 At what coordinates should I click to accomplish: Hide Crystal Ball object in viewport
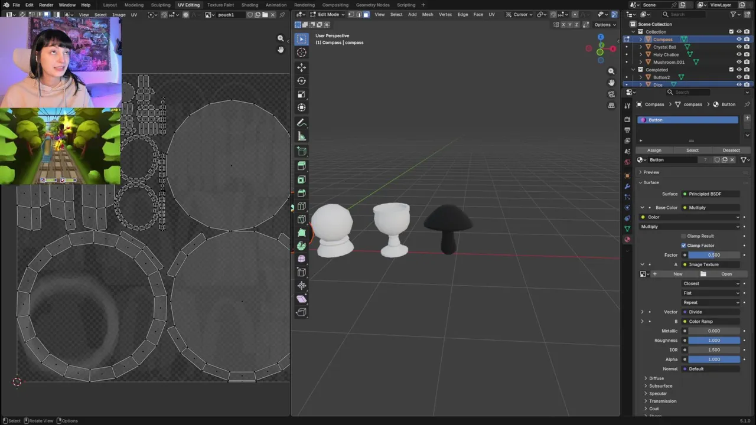739,47
